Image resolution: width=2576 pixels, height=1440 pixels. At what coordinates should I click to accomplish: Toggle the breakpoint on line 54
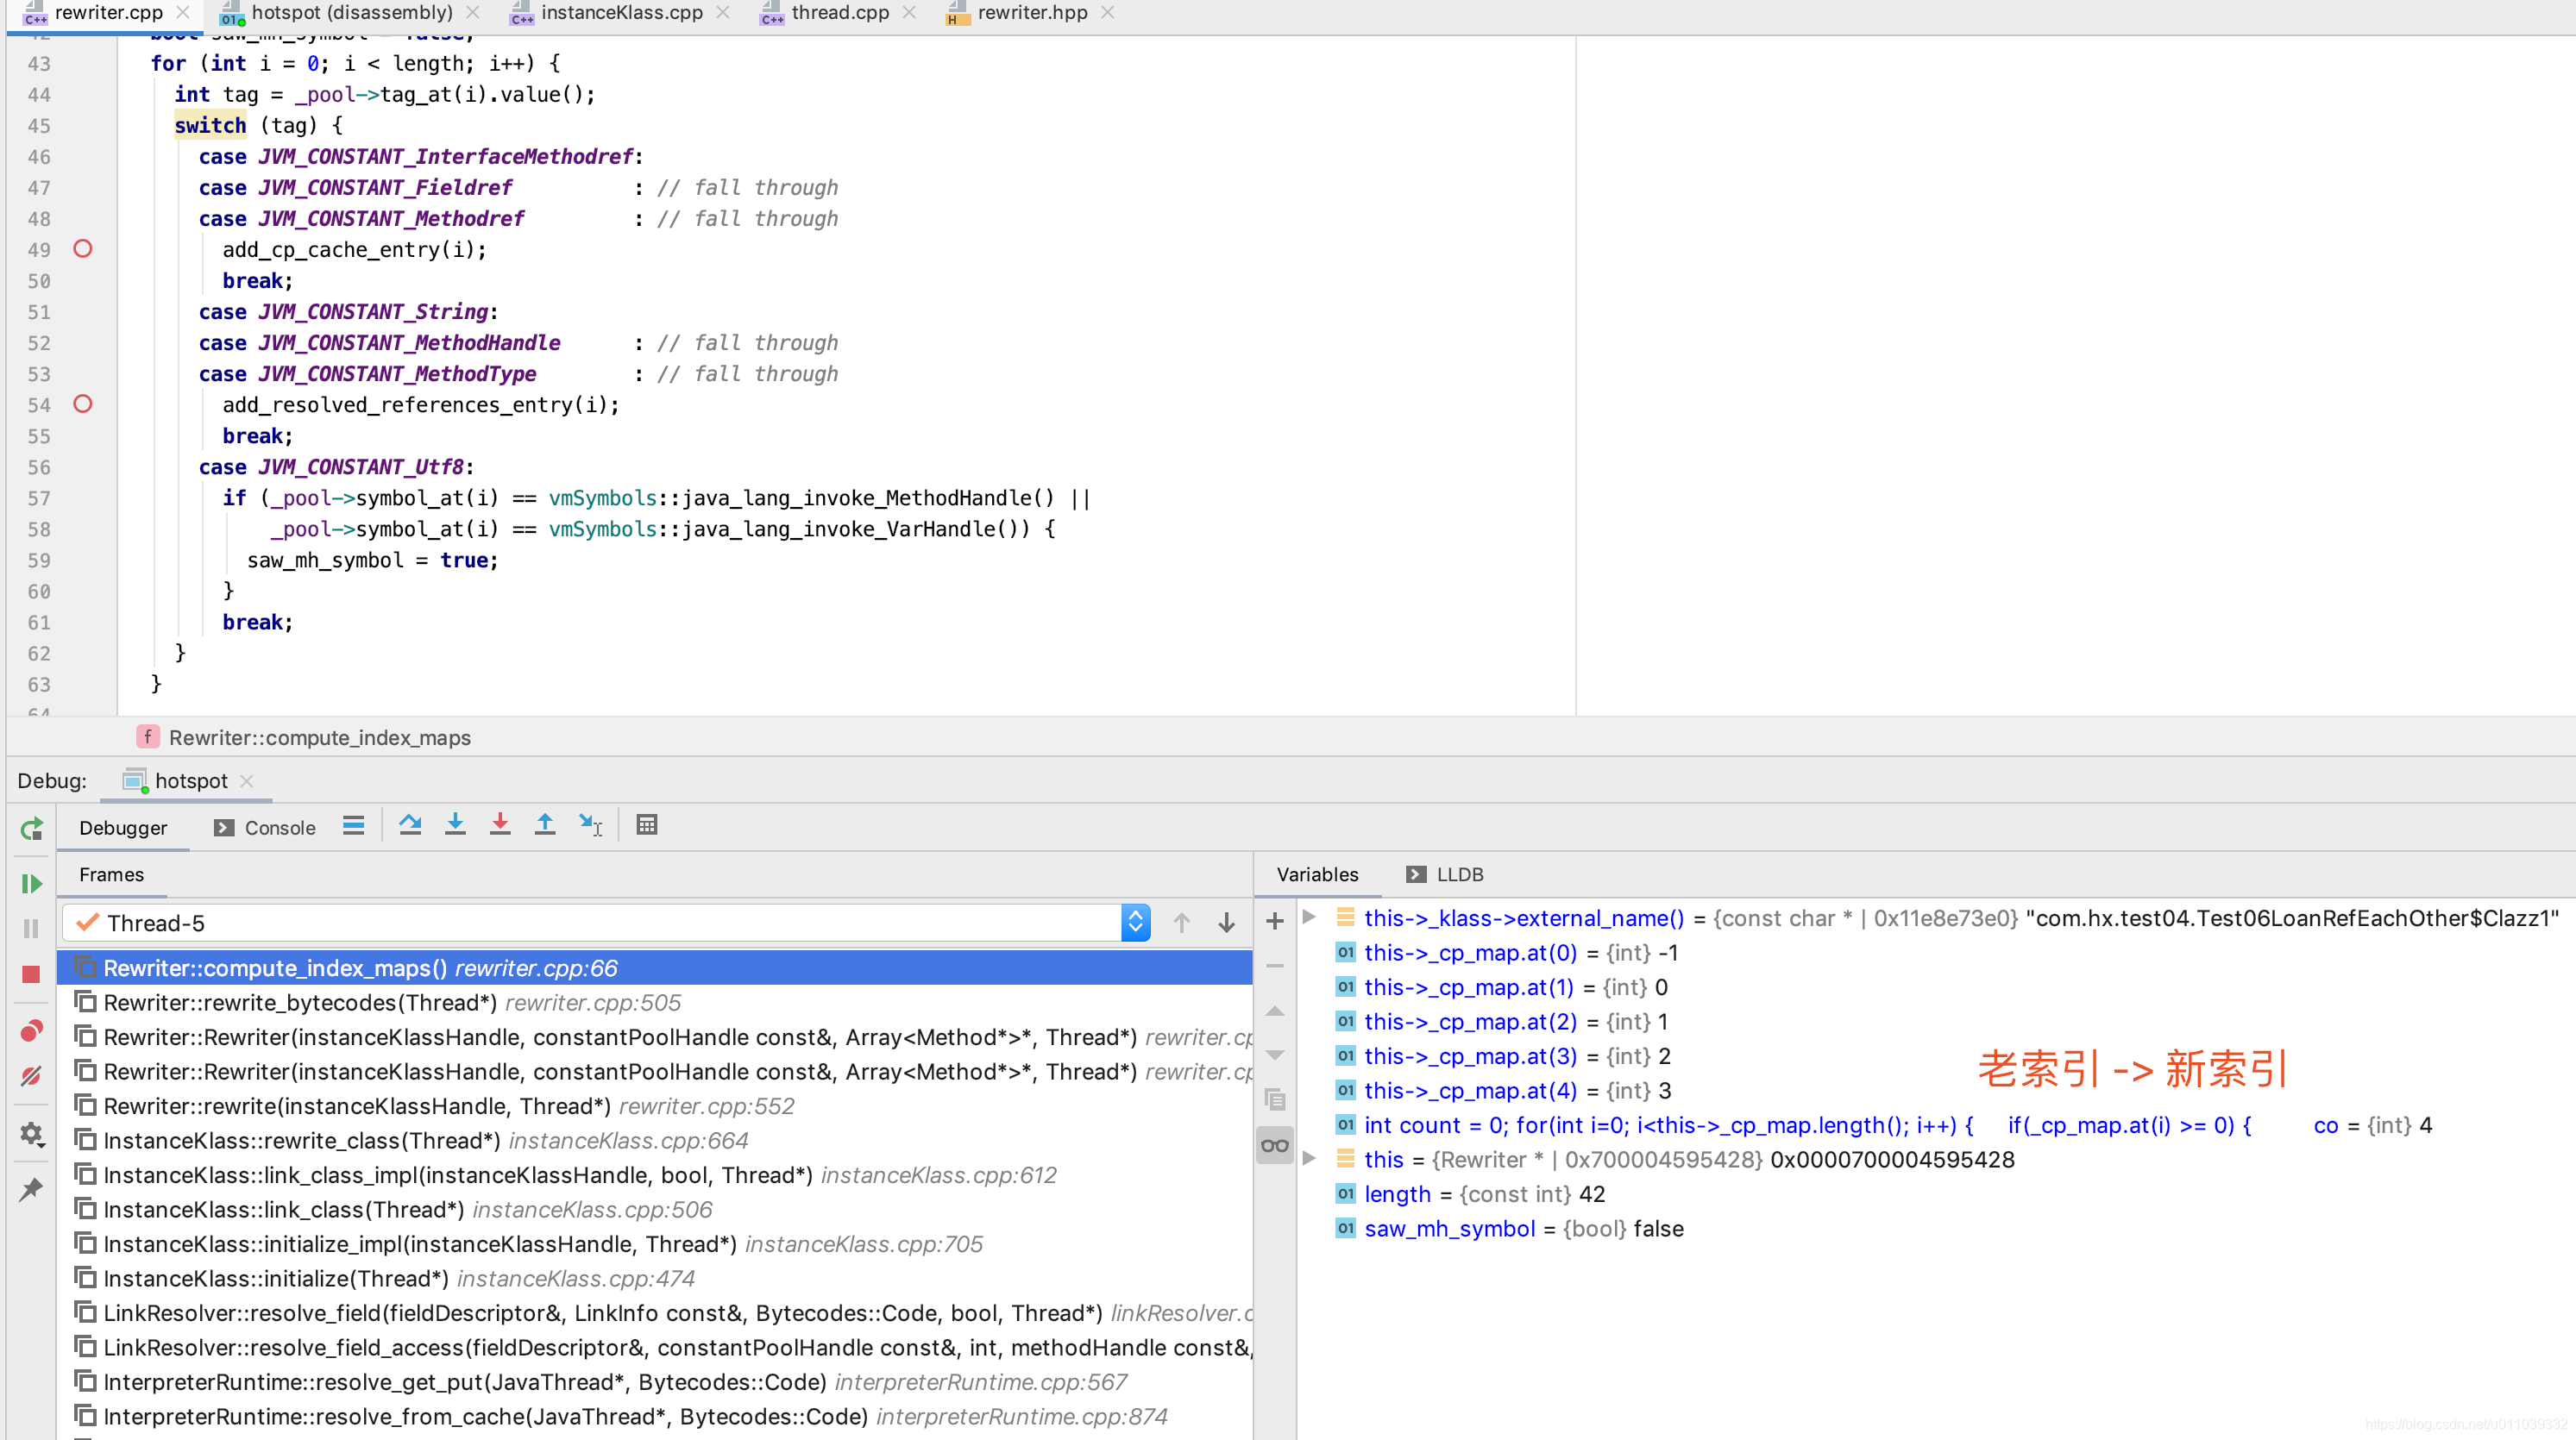coord(83,404)
